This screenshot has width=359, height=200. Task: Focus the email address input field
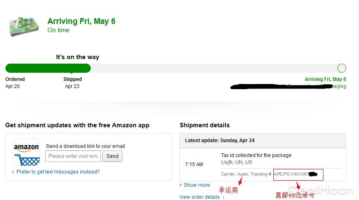(73, 156)
